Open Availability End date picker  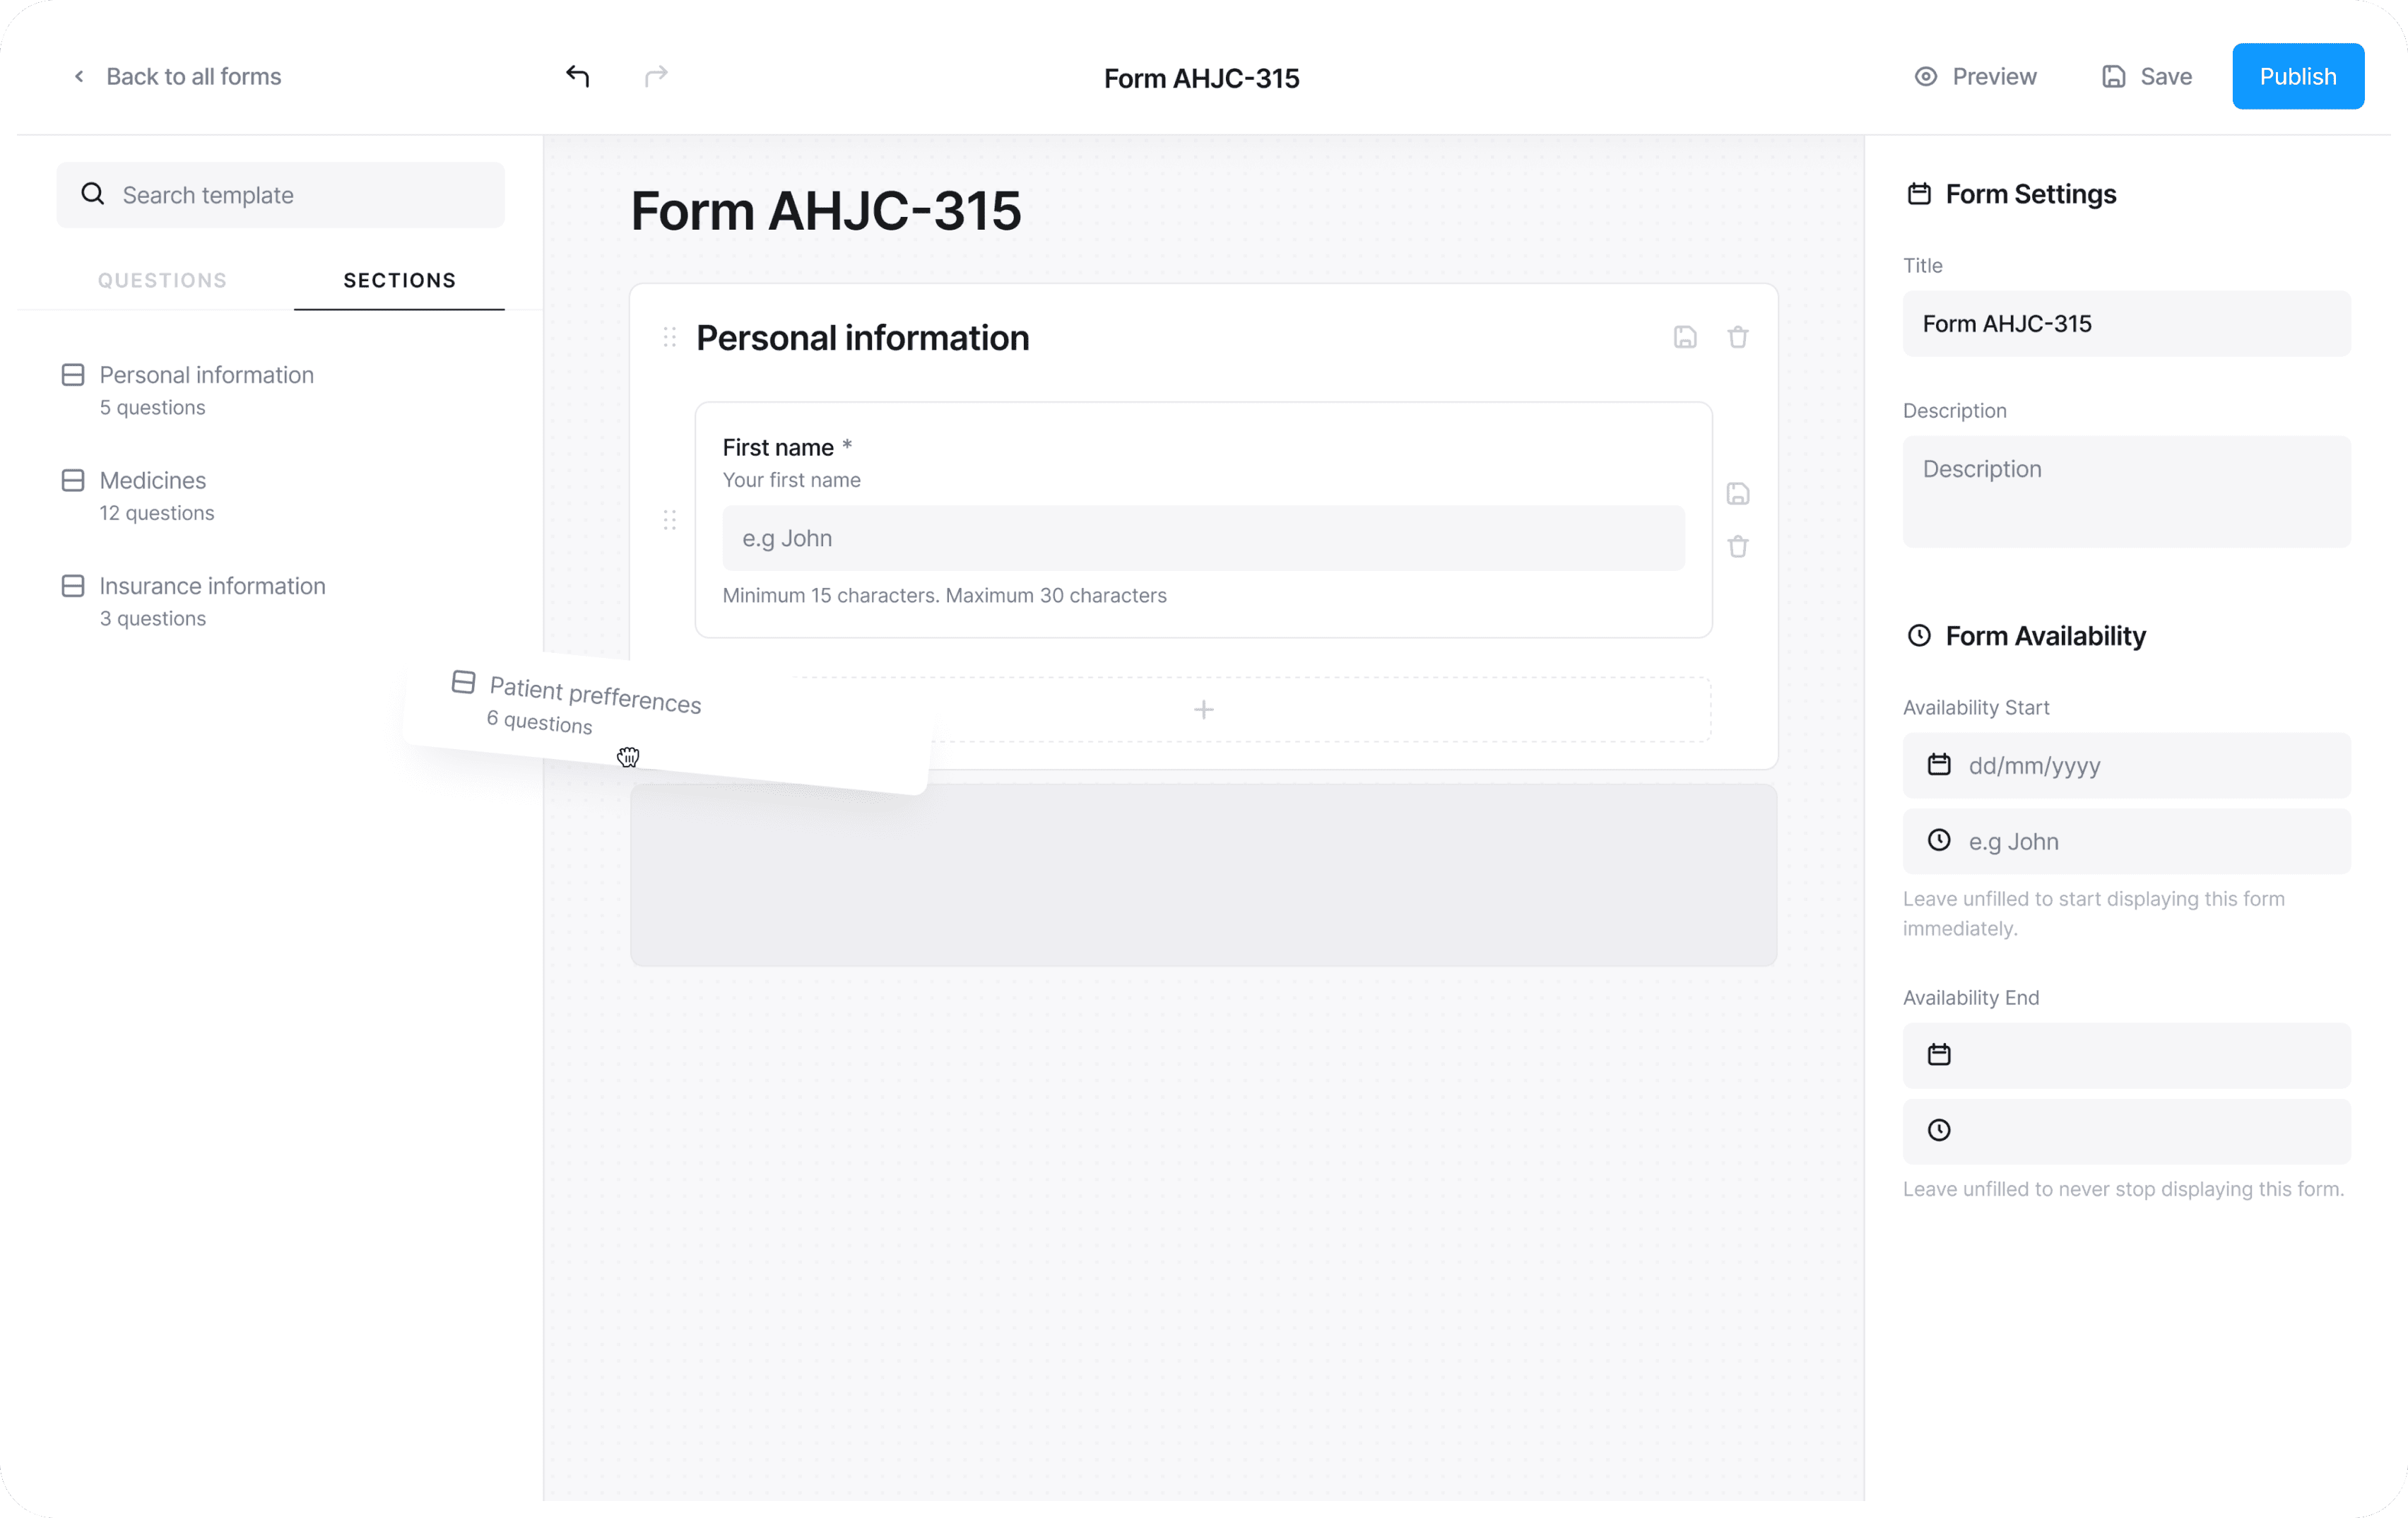coord(2126,1055)
